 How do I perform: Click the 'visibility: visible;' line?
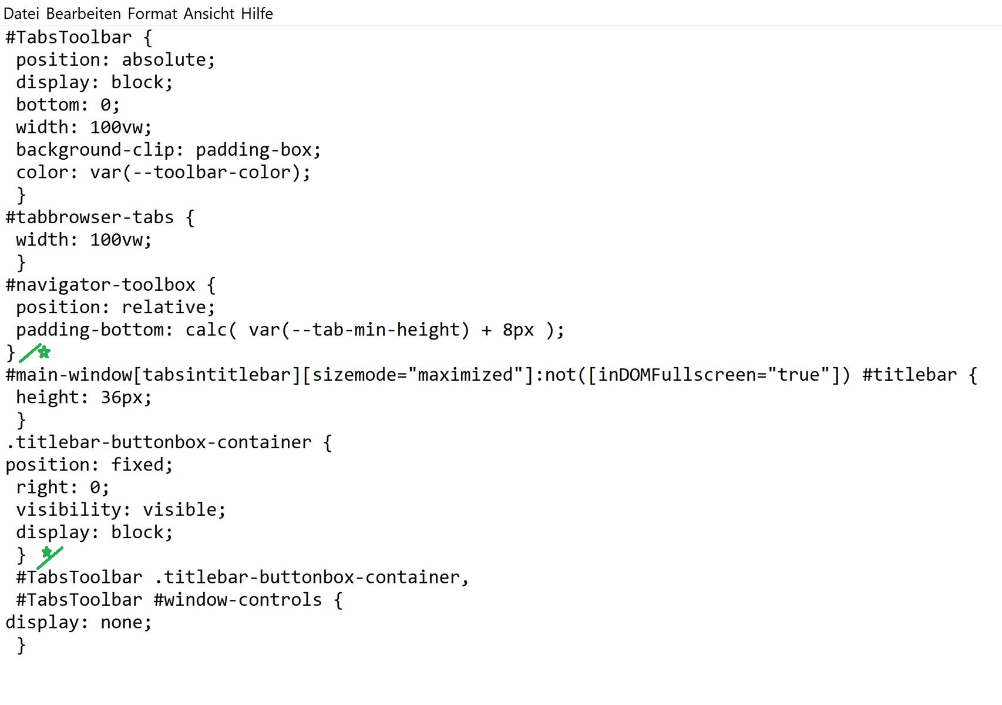120,509
